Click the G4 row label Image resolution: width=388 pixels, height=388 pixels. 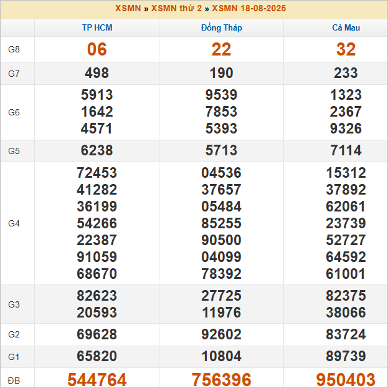[x=14, y=223]
